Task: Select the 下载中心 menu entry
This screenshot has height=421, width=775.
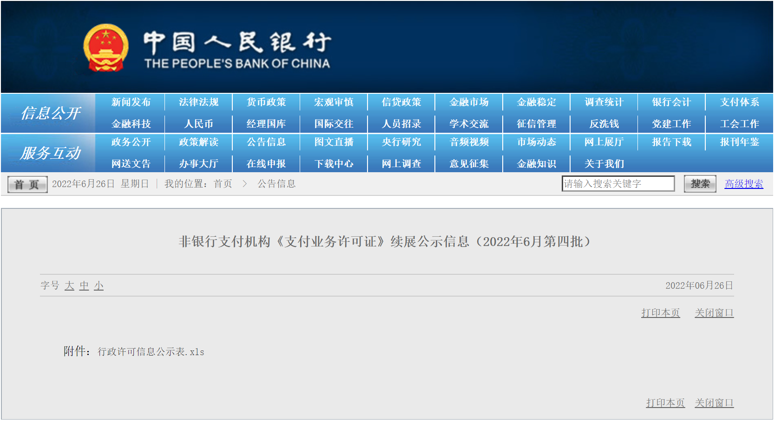Action: click(334, 164)
